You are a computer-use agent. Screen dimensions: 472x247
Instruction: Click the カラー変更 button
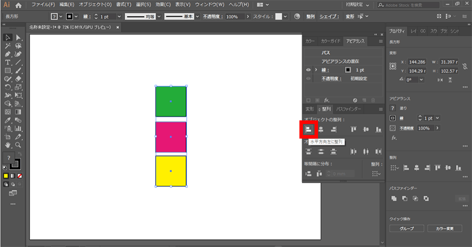444,229
